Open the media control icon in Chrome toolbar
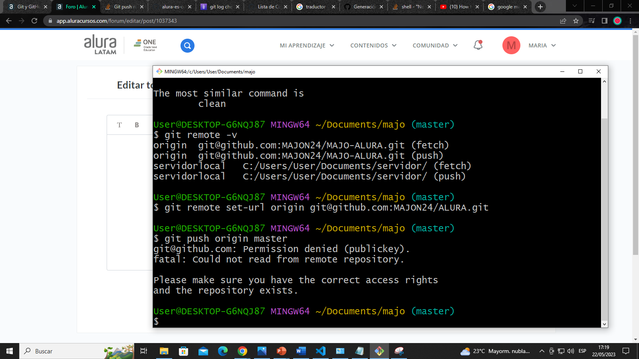Viewport: 639px width, 359px height. tap(592, 21)
